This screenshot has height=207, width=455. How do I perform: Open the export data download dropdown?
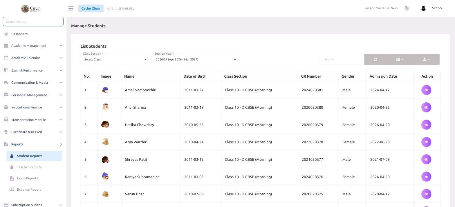(426, 59)
